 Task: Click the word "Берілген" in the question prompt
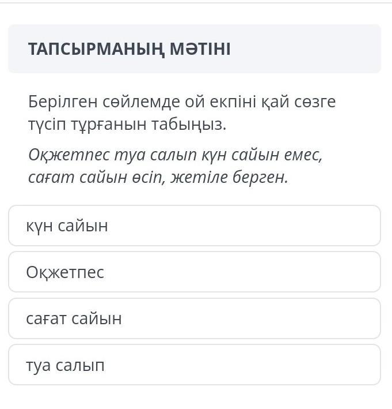[x=63, y=102]
